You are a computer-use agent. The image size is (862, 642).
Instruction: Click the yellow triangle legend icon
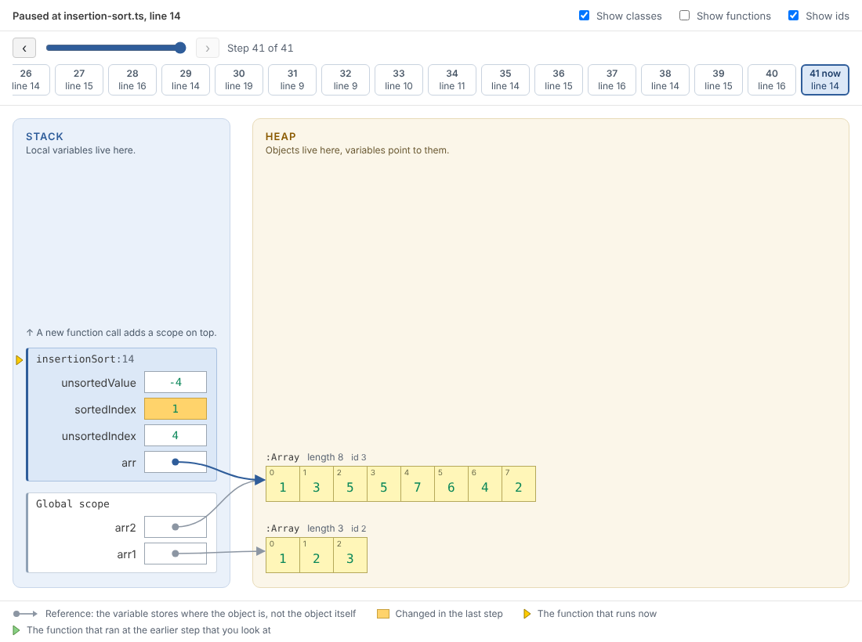pyautogui.click(x=527, y=614)
